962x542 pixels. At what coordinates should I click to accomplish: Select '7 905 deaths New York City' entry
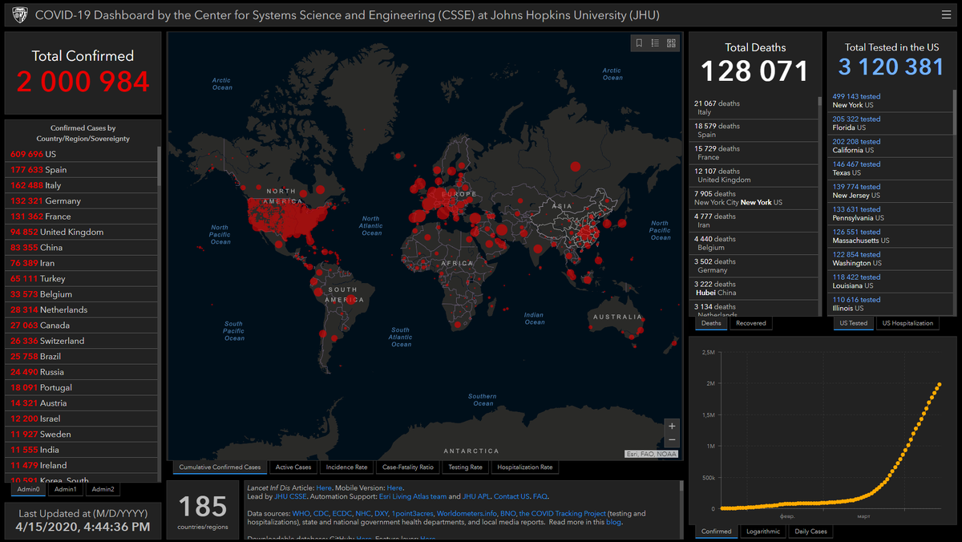click(754, 198)
